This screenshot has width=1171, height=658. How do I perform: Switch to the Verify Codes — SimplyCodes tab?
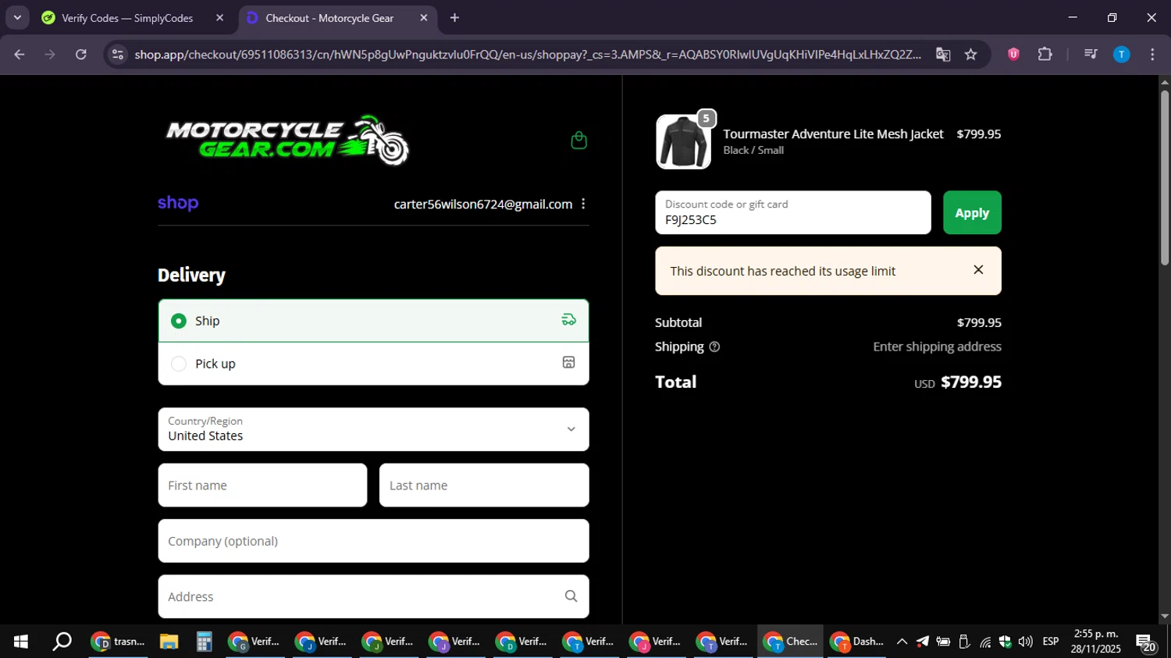pyautogui.click(x=127, y=18)
